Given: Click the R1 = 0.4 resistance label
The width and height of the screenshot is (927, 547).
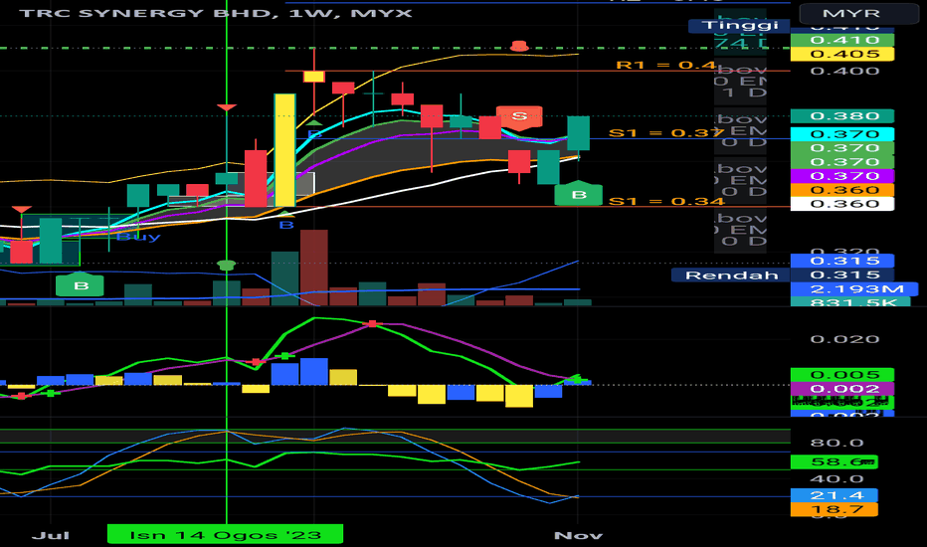Looking at the screenshot, I should click(666, 65).
